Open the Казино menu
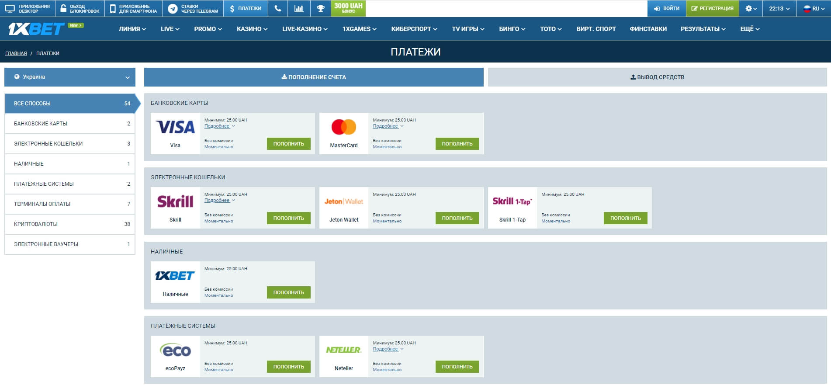Viewport: 831px width, 389px height. pos(252,29)
